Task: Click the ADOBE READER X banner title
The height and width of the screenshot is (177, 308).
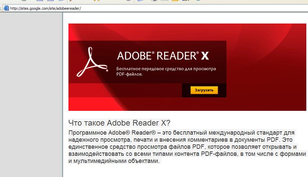Action: pos(163,56)
